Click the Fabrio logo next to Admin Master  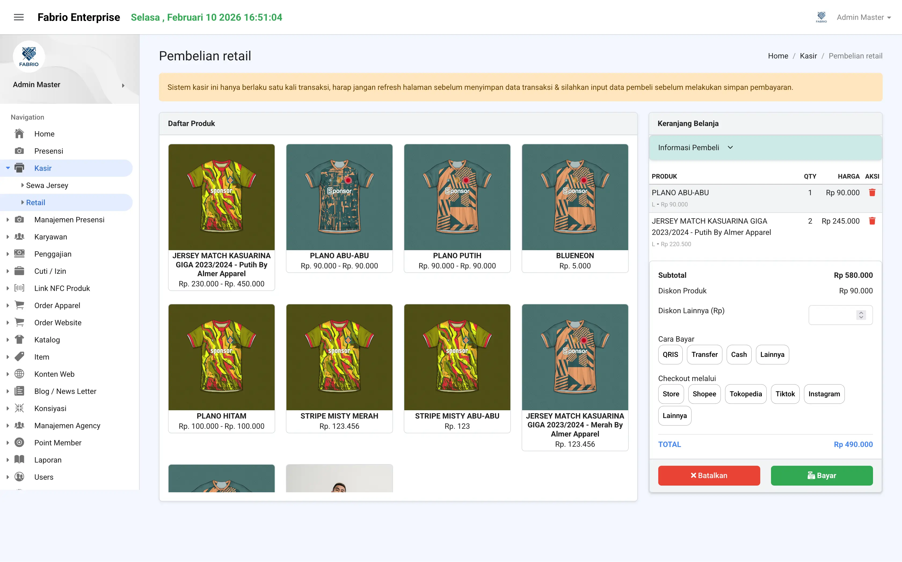[821, 17]
